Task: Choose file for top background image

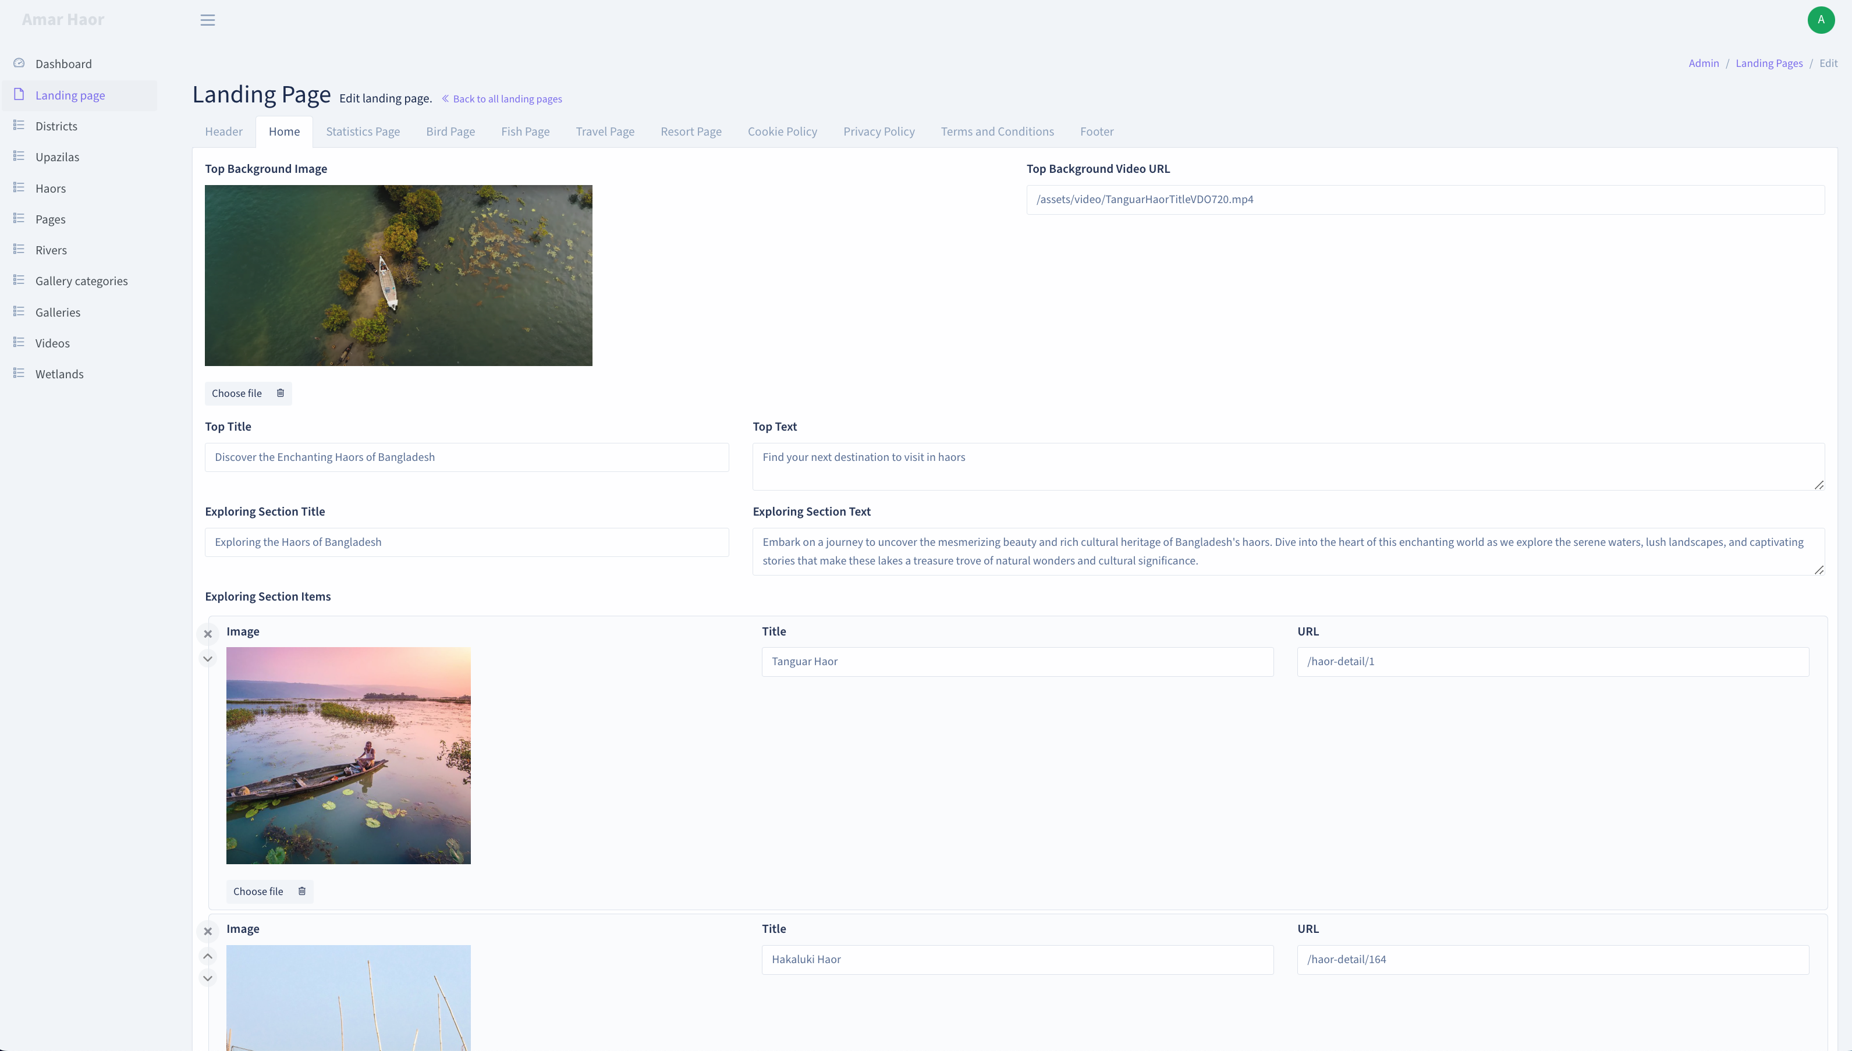Action: pos(237,393)
